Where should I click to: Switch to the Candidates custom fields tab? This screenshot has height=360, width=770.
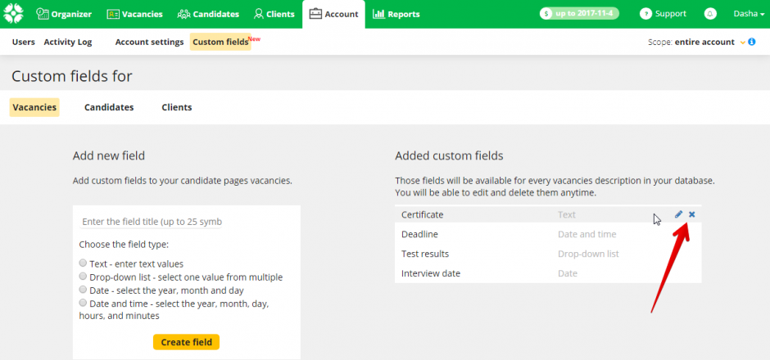pyautogui.click(x=109, y=107)
